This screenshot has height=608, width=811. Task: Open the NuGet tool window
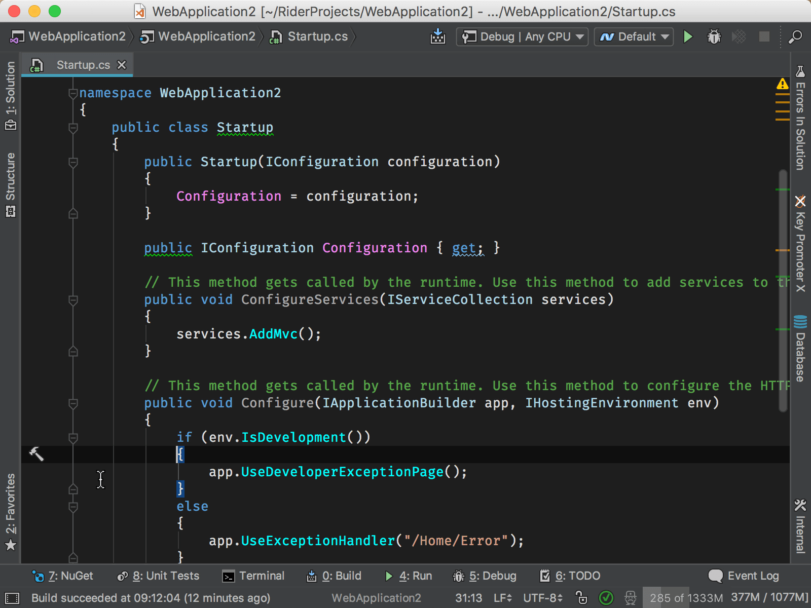(x=63, y=576)
